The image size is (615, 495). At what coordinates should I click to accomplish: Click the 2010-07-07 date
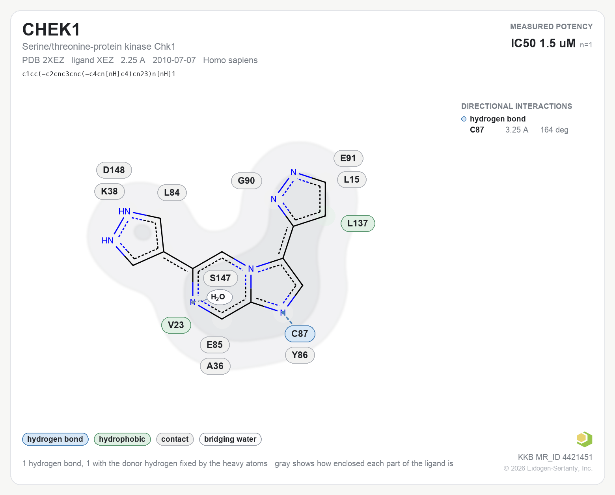pos(174,60)
